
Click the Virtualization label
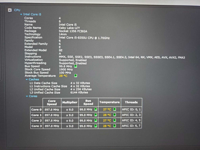coord(34,60)
